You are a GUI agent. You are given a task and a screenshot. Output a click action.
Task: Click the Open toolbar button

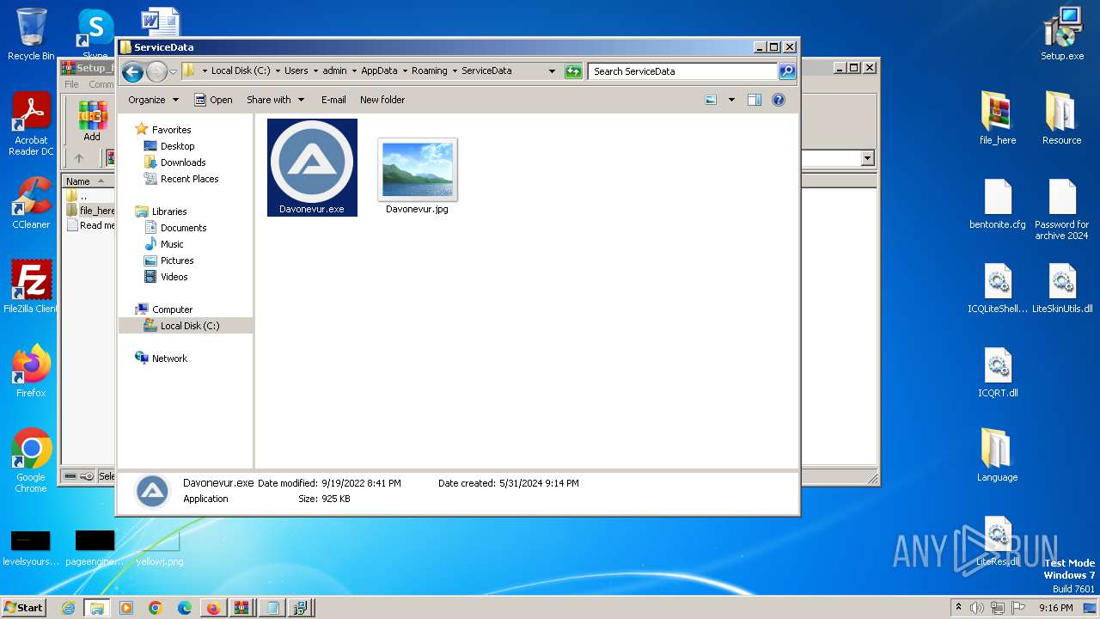(x=213, y=100)
